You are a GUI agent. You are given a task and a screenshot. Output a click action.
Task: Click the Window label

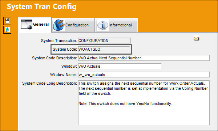[x=69, y=66]
